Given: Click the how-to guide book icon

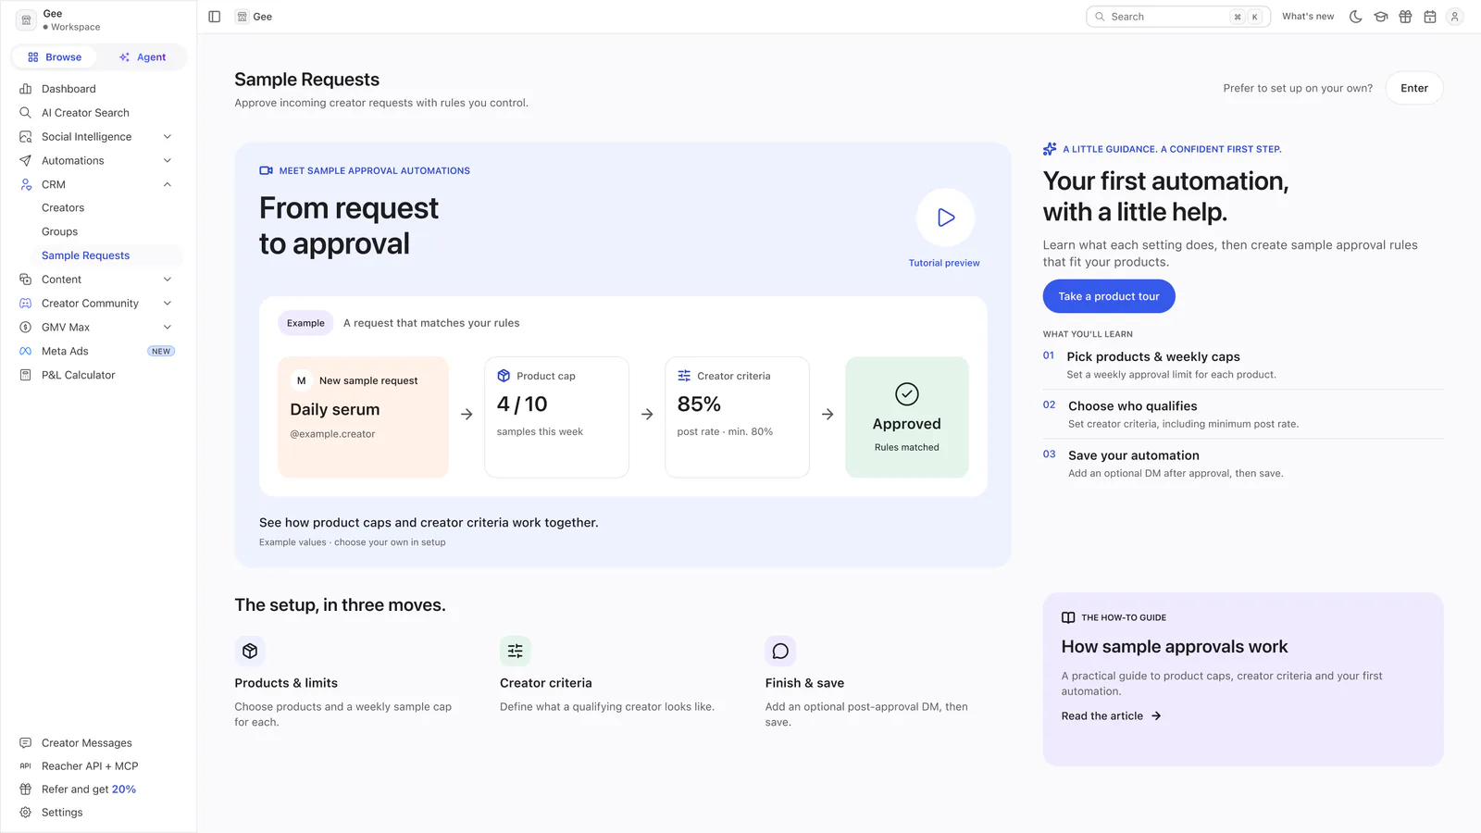Looking at the screenshot, I should pos(1068,617).
